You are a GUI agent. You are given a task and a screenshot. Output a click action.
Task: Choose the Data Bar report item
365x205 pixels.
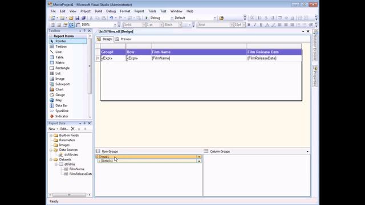[x=61, y=105]
